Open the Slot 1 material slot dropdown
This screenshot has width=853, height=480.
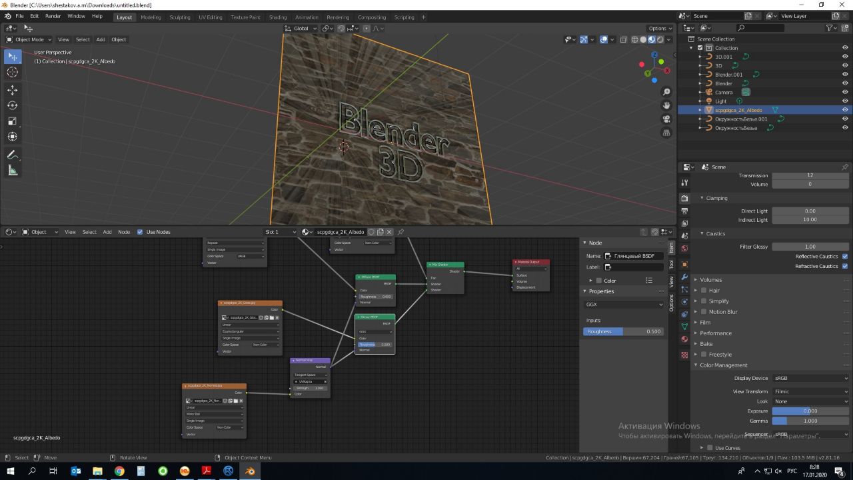click(280, 232)
